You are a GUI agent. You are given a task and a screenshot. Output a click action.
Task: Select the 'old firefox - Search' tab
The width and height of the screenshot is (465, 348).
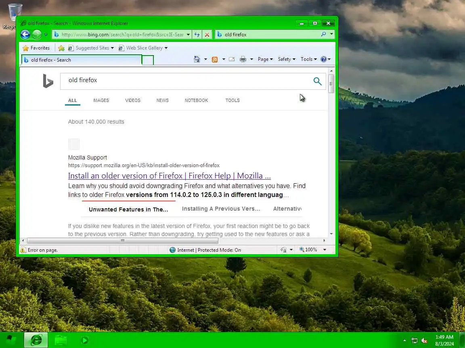(82, 60)
